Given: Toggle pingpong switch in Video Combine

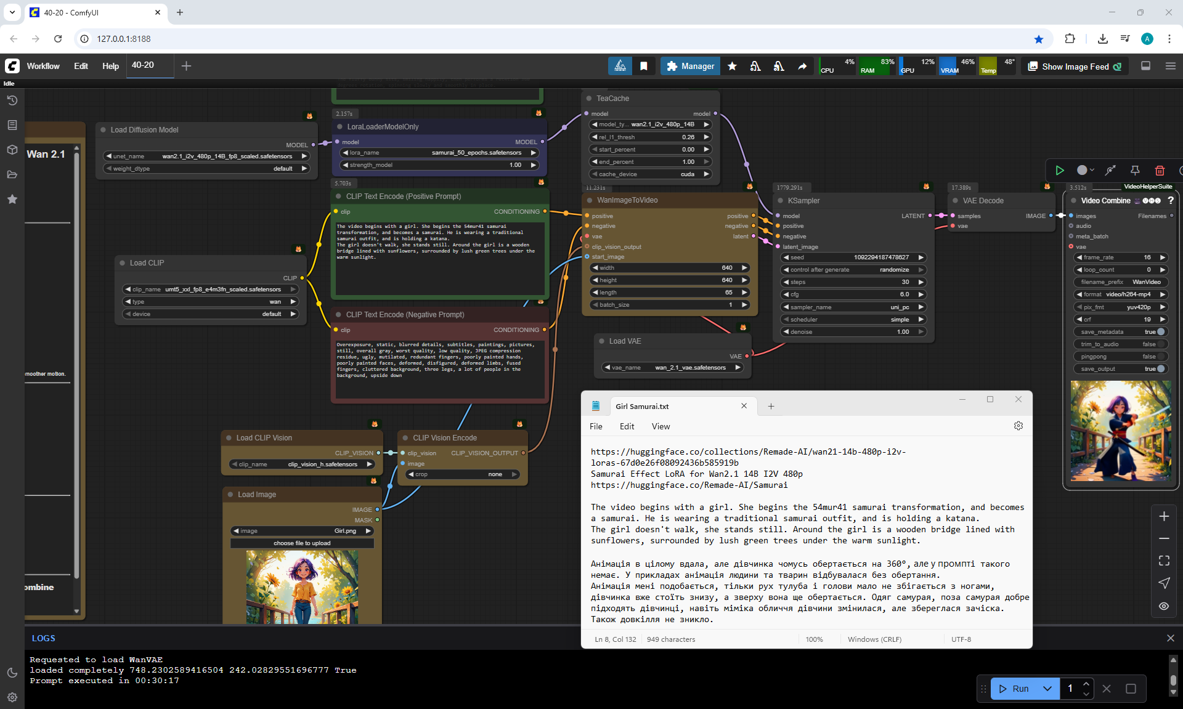Looking at the screenshot, I should pos(1161,356).
